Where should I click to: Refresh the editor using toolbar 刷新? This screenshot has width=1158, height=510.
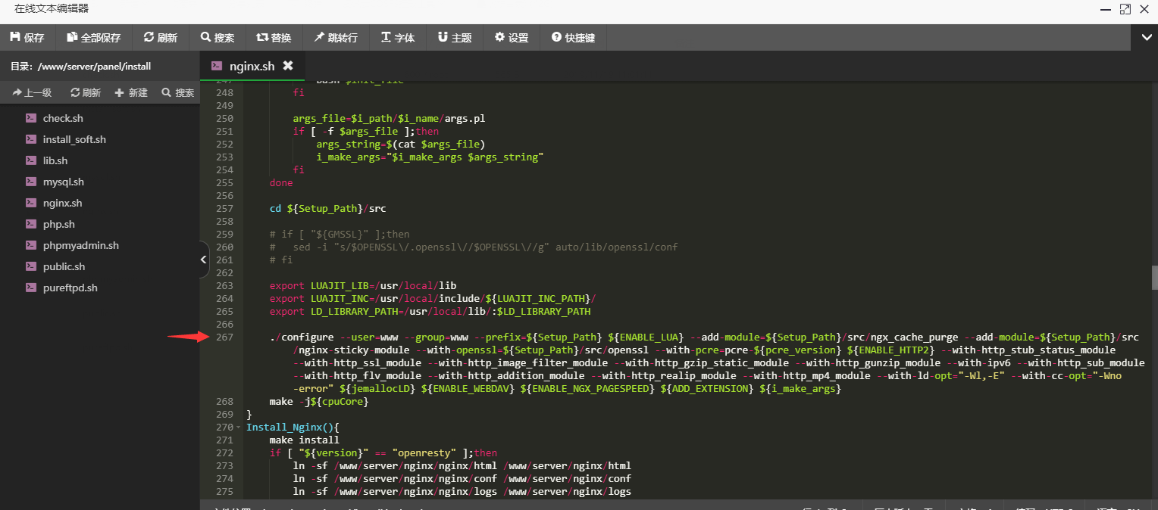click(x=160, y=37)
